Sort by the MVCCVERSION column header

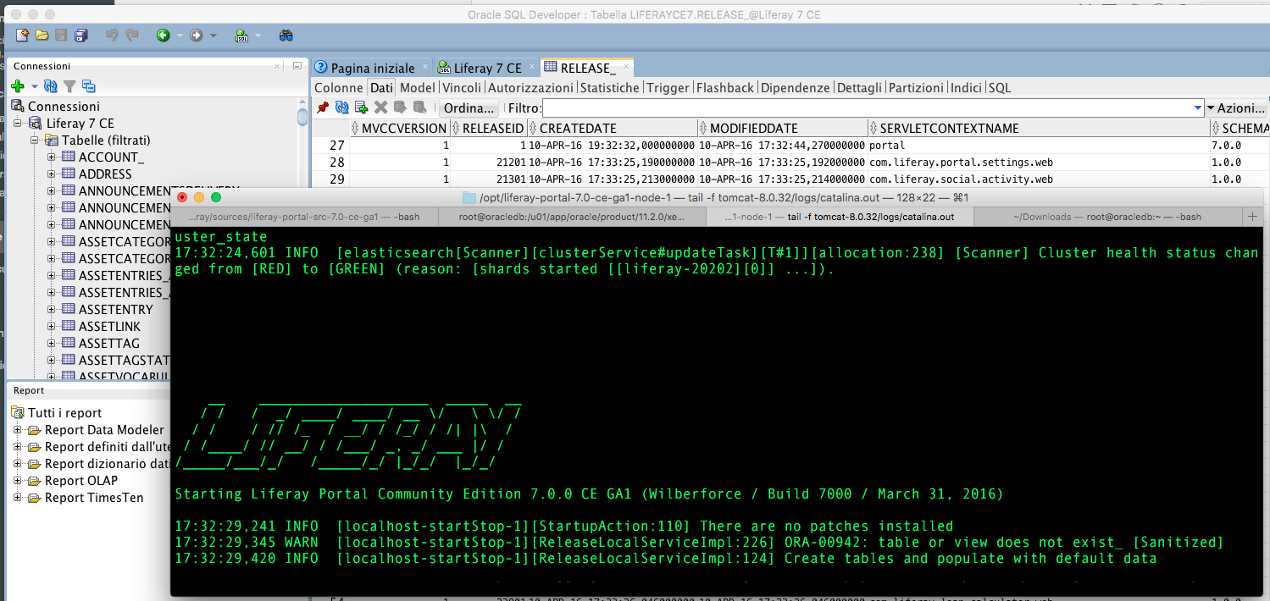tap(398, 129)
